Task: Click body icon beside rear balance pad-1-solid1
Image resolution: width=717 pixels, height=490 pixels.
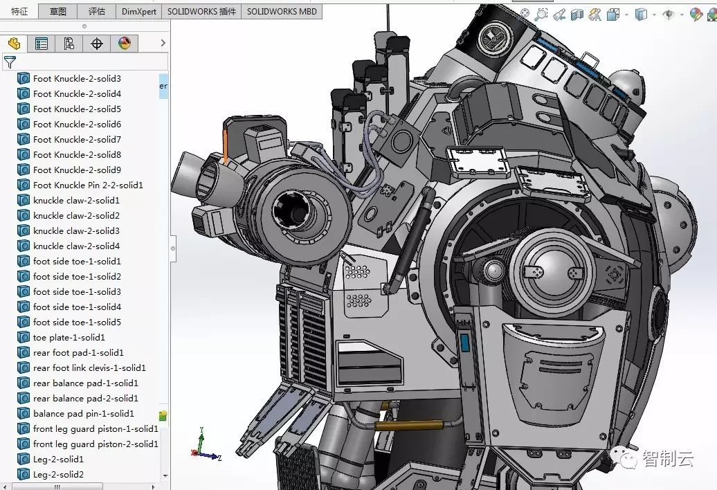Action: click(x=24, y=383)
